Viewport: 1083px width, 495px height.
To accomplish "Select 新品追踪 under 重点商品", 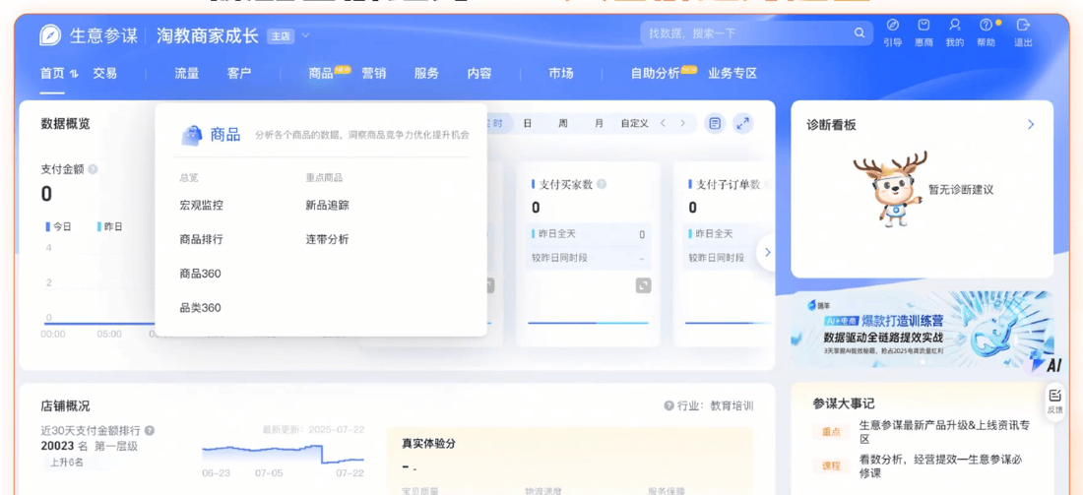I will (328, 205).
